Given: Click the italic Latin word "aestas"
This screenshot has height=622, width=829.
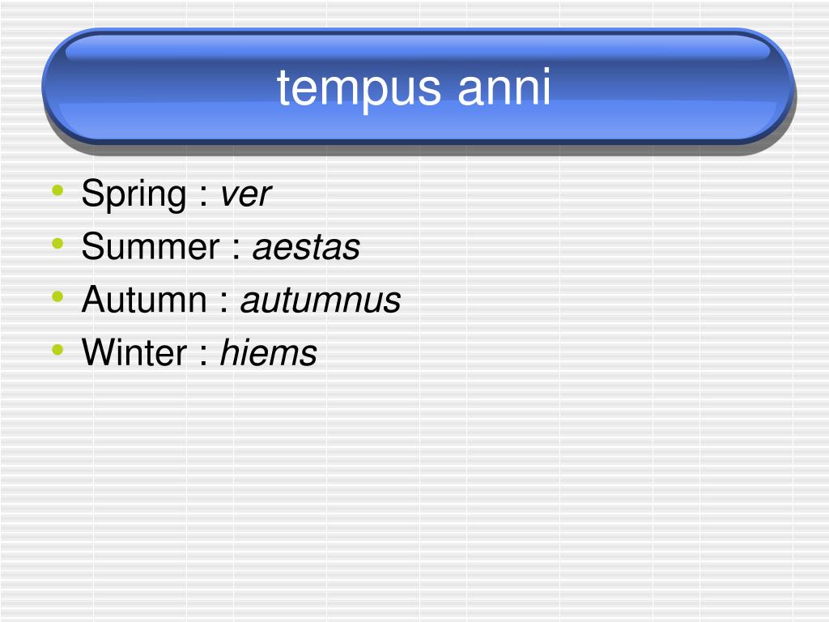Looking at the screenshot, I should (306, 248).
